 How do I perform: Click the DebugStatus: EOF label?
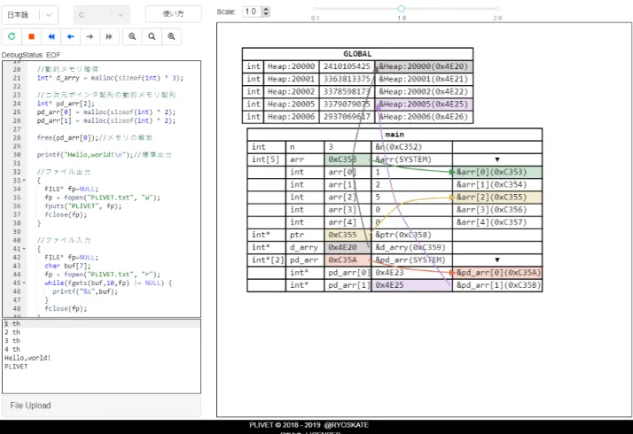(31, 55)
